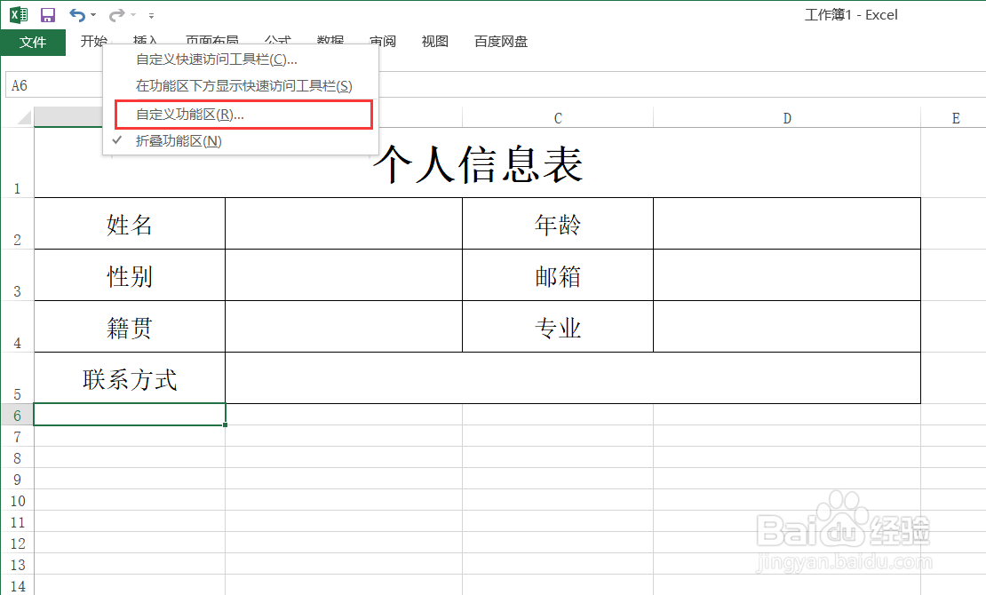Toggle the checked 折叠功能区(N) option

pyautogui.click(x=240, y=141)
